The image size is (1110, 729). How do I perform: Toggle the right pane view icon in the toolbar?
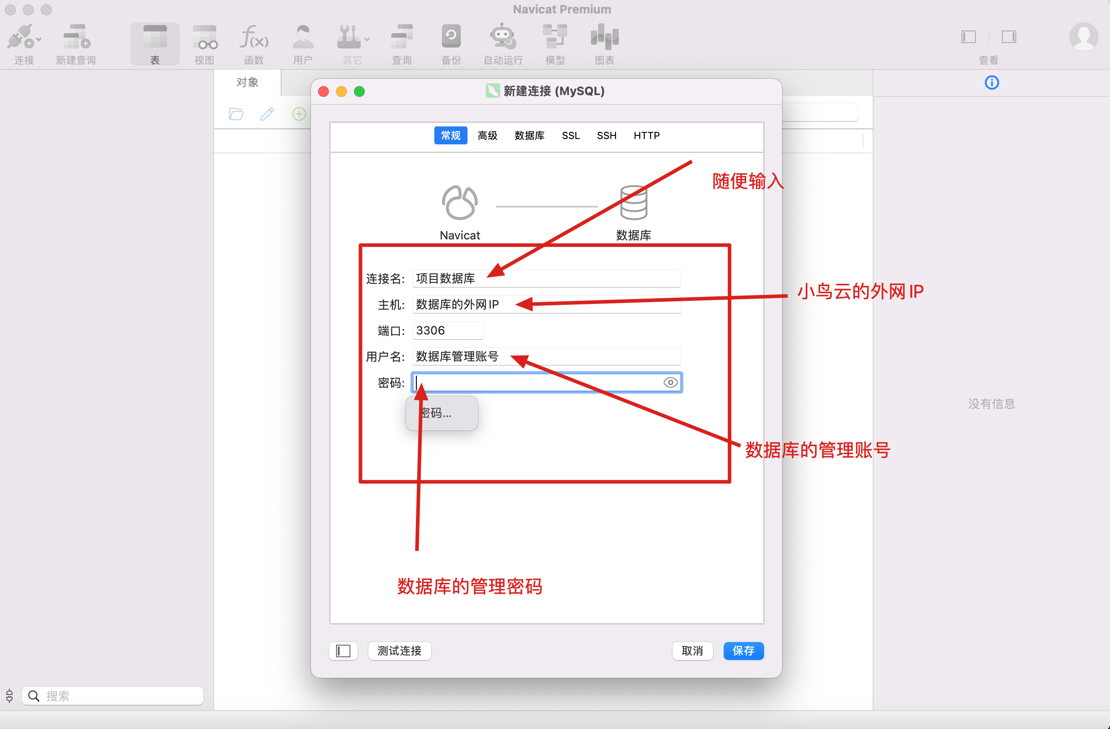point(1009,37)
